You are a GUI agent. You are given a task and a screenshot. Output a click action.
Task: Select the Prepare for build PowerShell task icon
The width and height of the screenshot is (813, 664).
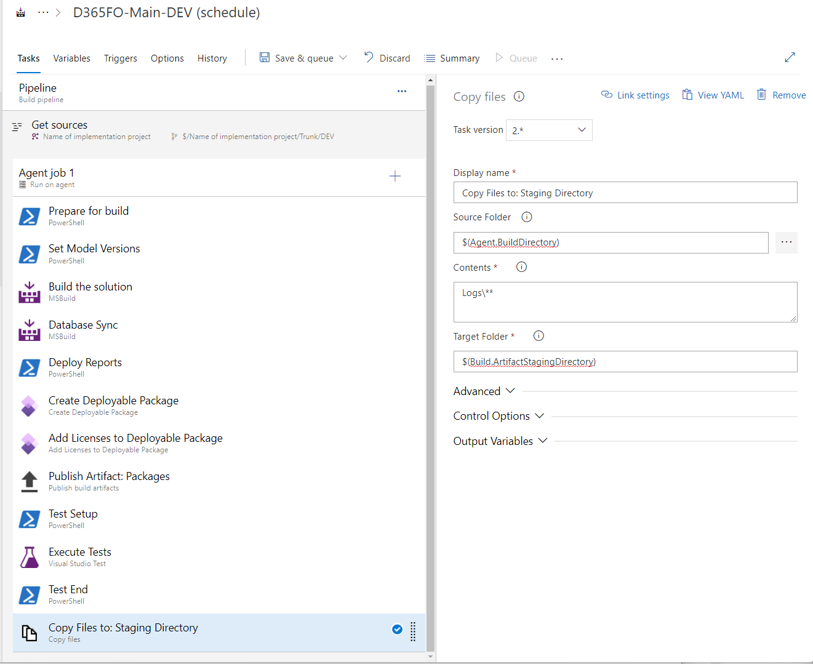click(29, 216)
